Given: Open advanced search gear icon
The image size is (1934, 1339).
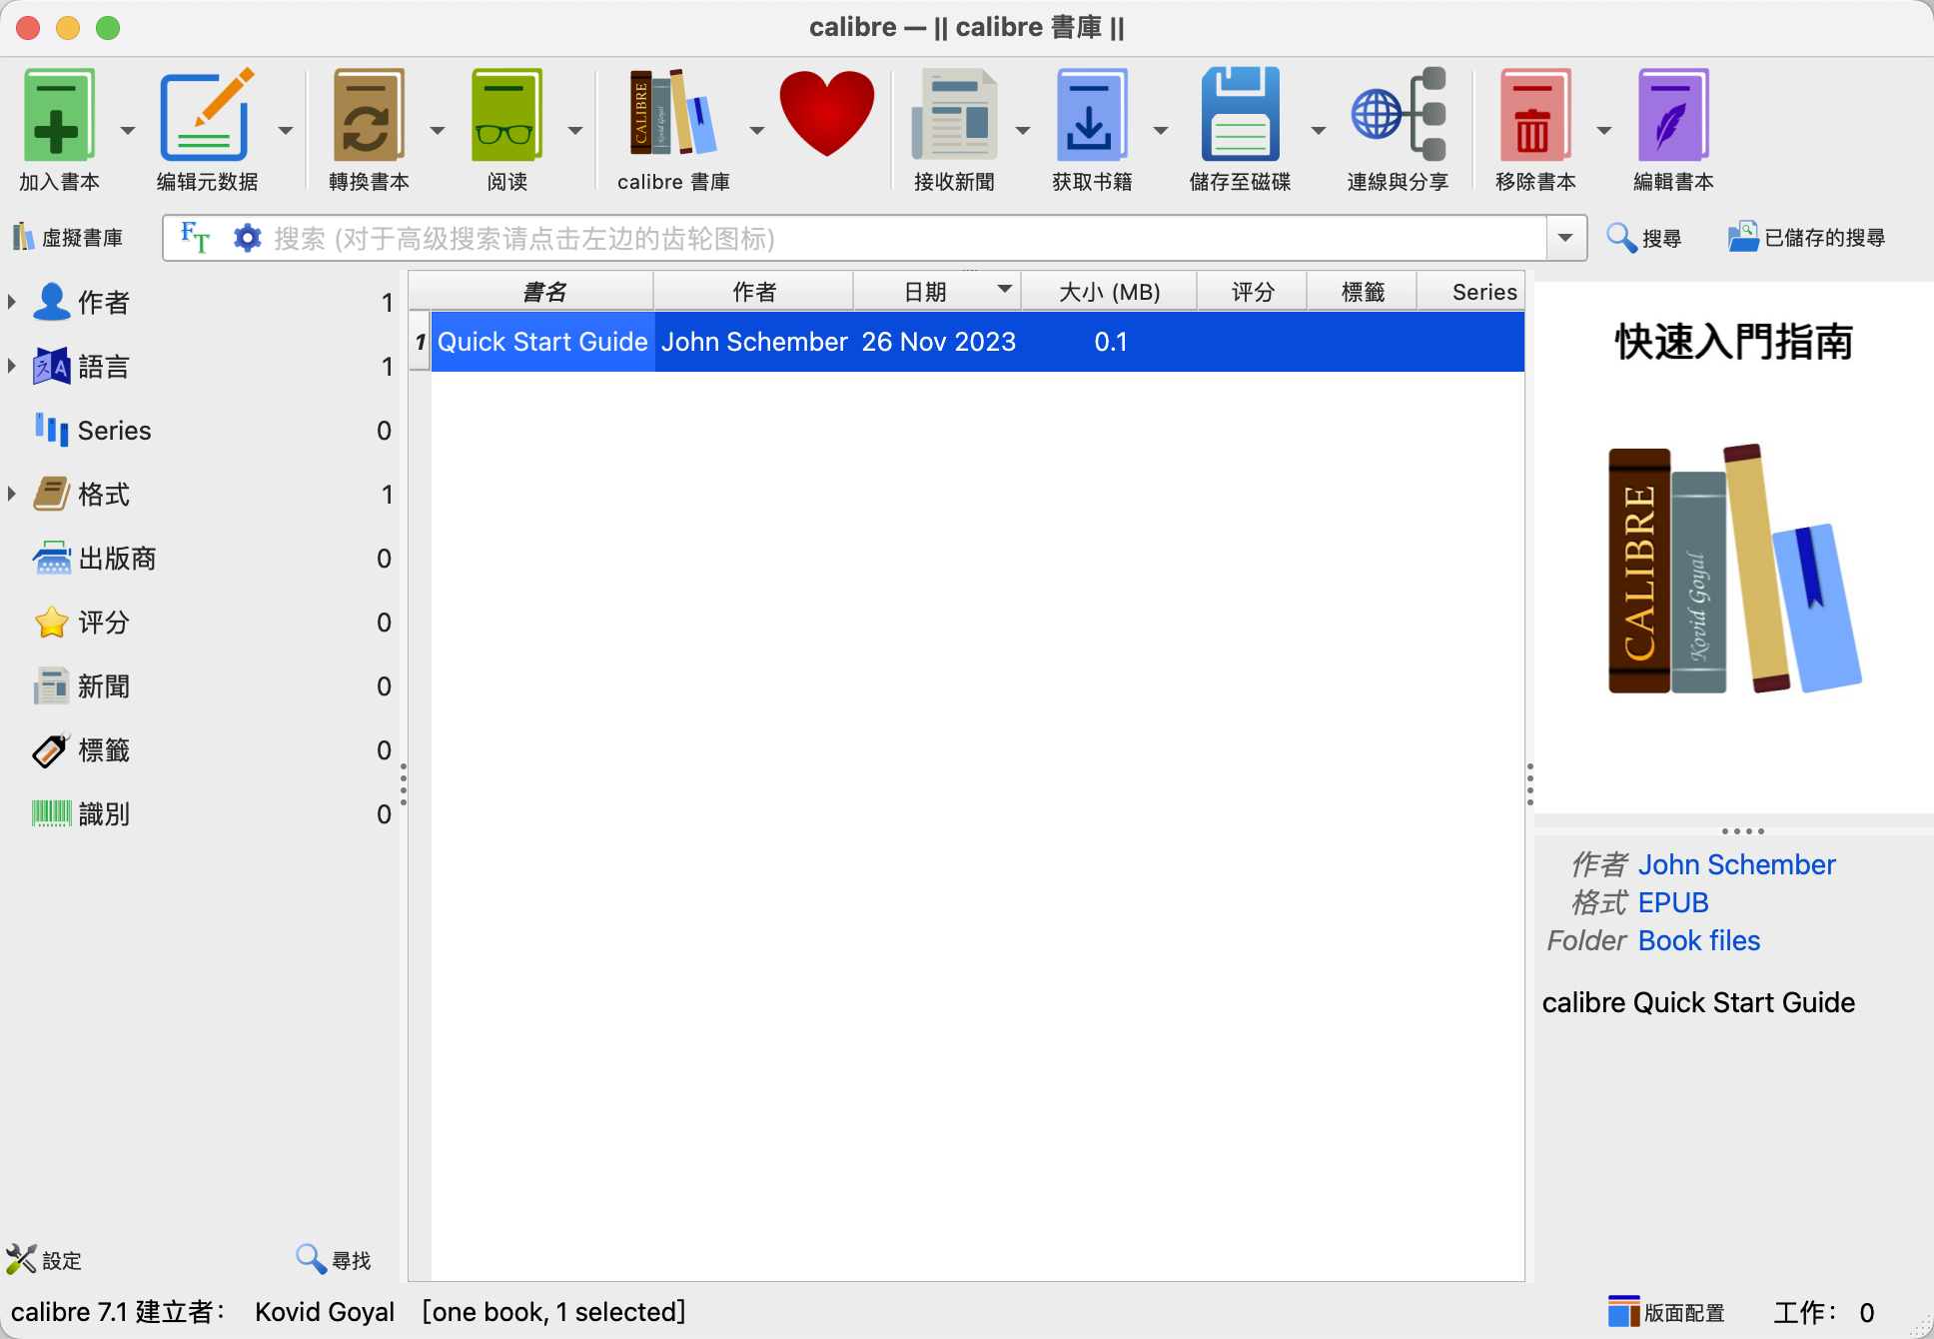Looking at the screenshot, I should tap(247, 238).
